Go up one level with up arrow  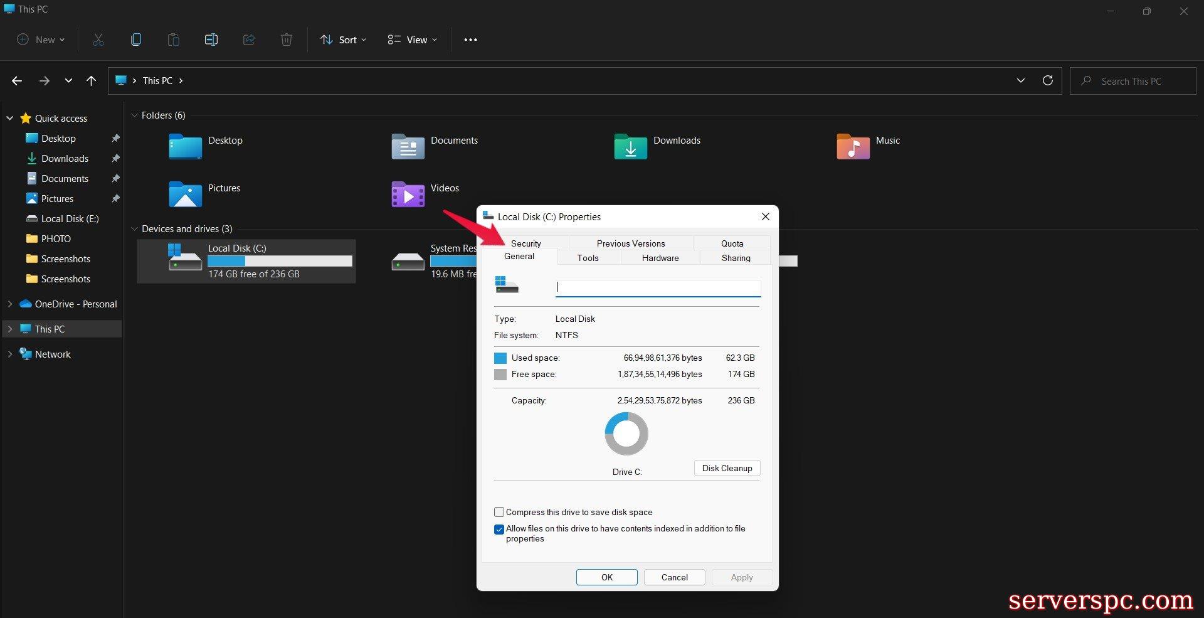click(91, 80)
